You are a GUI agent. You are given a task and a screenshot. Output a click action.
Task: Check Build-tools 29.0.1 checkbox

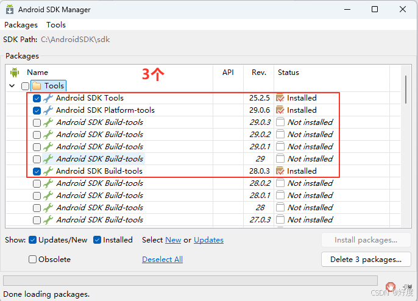point(37,147)
